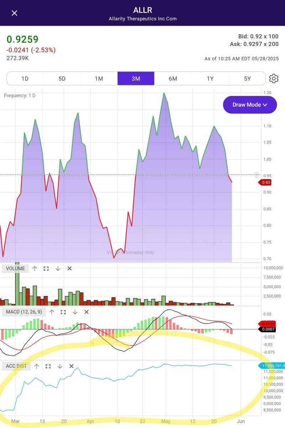Remove the ACC DIST indicator

coord(71,366)
